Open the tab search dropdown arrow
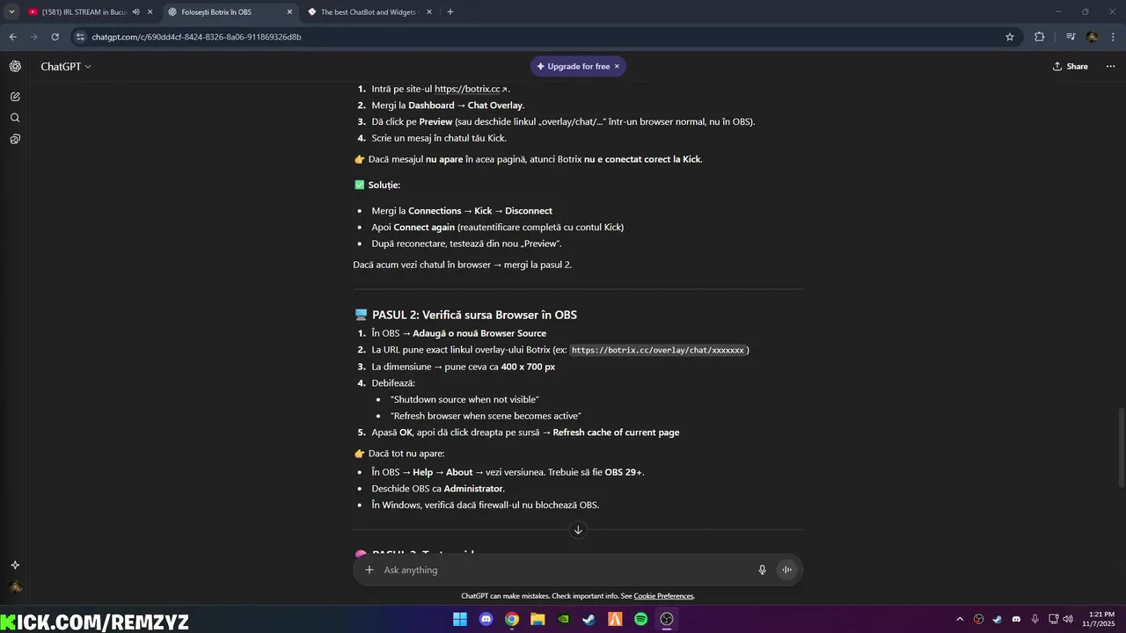The image size is (1126, 633). (11, 12)
